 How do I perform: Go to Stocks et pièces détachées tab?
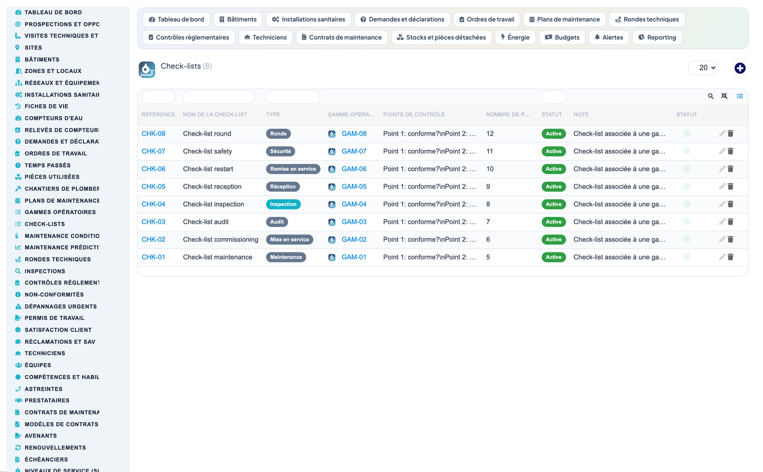[441, 37]
